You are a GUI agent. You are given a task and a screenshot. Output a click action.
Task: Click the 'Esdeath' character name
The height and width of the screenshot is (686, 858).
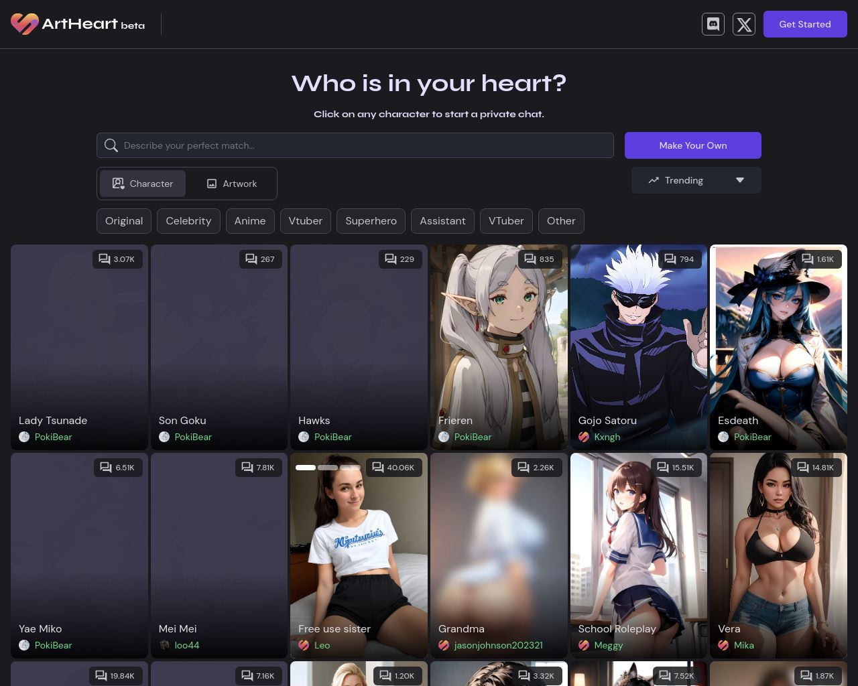click(x=738, y=421)
